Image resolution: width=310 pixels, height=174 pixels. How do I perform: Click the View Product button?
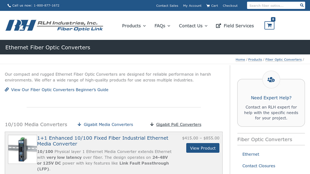(x=203, y=148)
